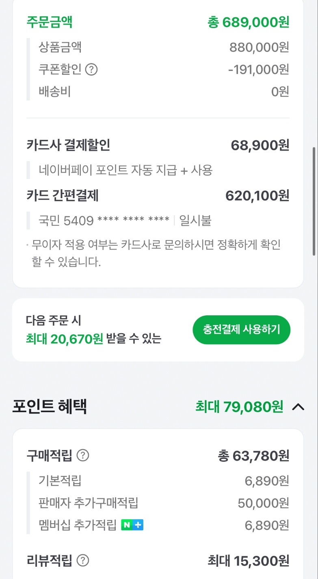Viewport: 318px width, 579px height.
Task: Click the page scrollbar on the right
Action: point(314,201)
